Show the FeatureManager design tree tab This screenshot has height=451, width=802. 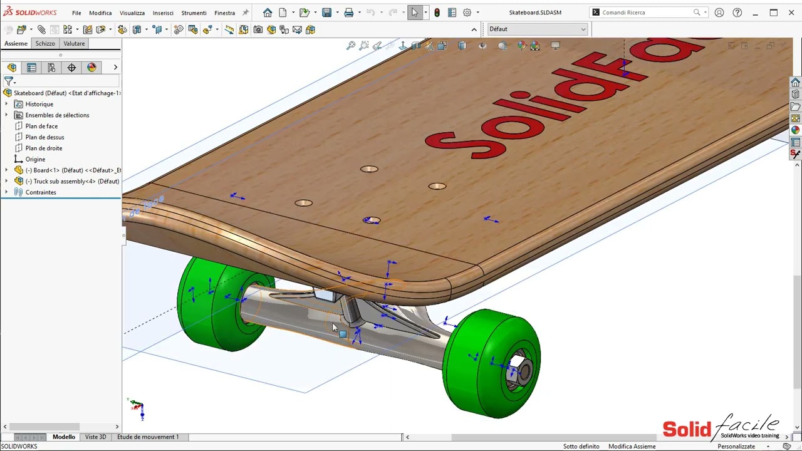(12, 68)
